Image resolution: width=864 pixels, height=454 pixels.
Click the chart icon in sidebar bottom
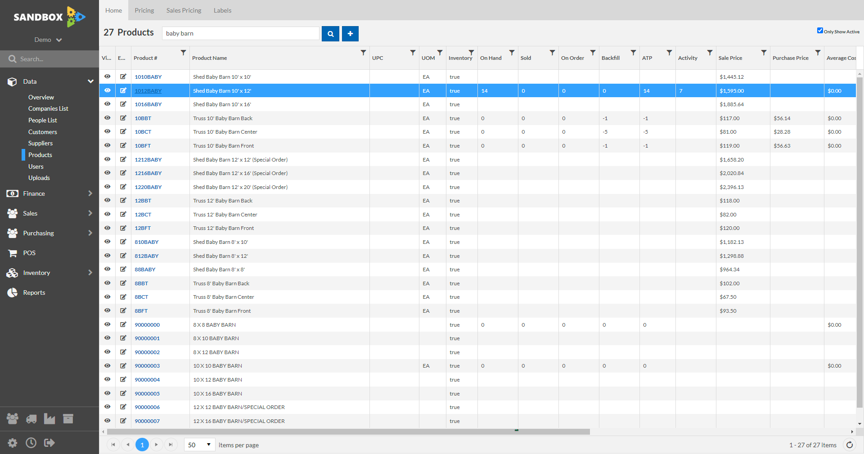tap(49, 419)
